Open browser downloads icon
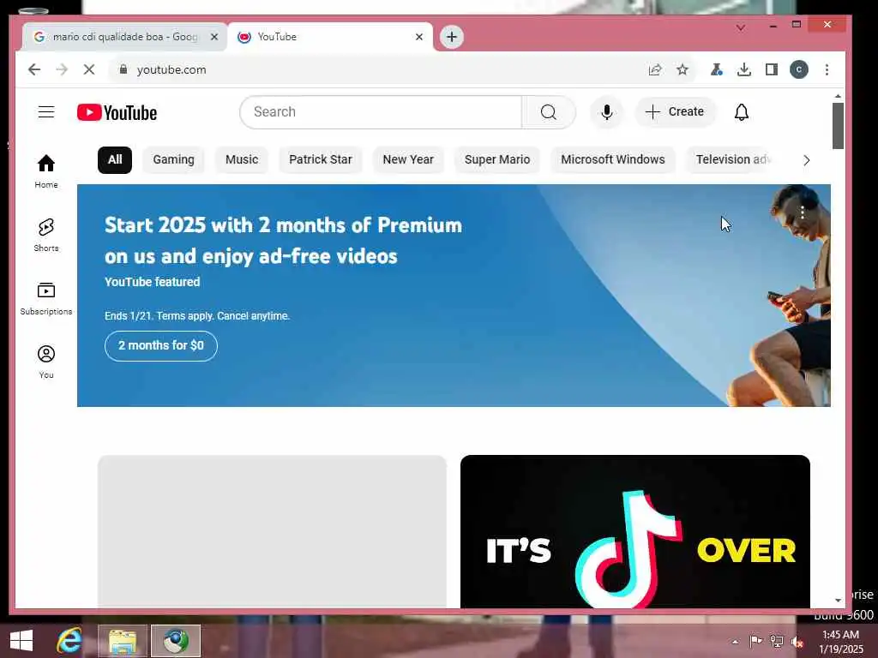Screen dimensions: 878x658 (x=744, y=69)
